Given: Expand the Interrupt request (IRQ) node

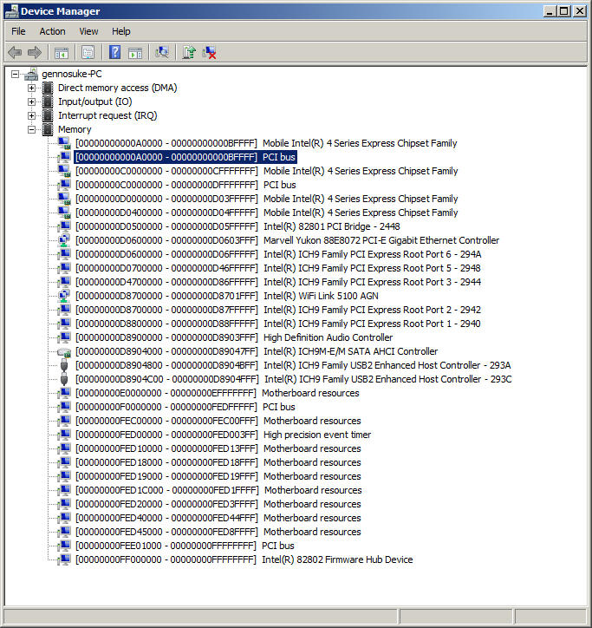Looking at the screenshot, I should (x=32, y=115).
